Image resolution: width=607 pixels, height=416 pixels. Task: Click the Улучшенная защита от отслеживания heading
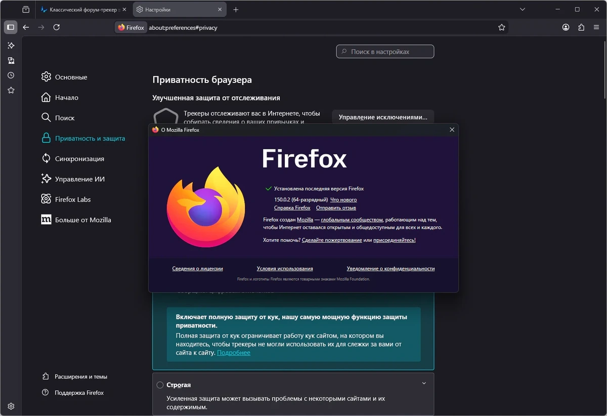[x=216, y=98]
